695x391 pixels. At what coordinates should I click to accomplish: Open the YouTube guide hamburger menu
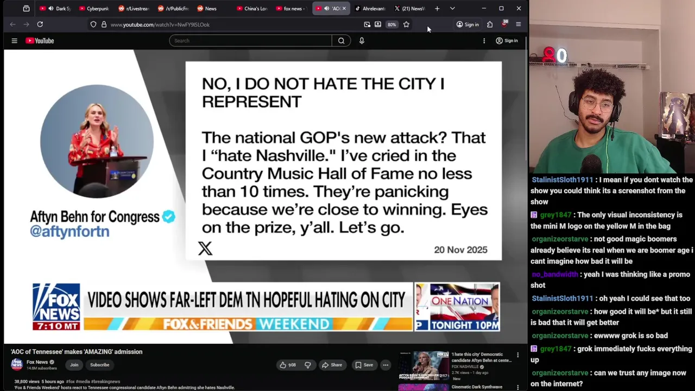point(15,41)
